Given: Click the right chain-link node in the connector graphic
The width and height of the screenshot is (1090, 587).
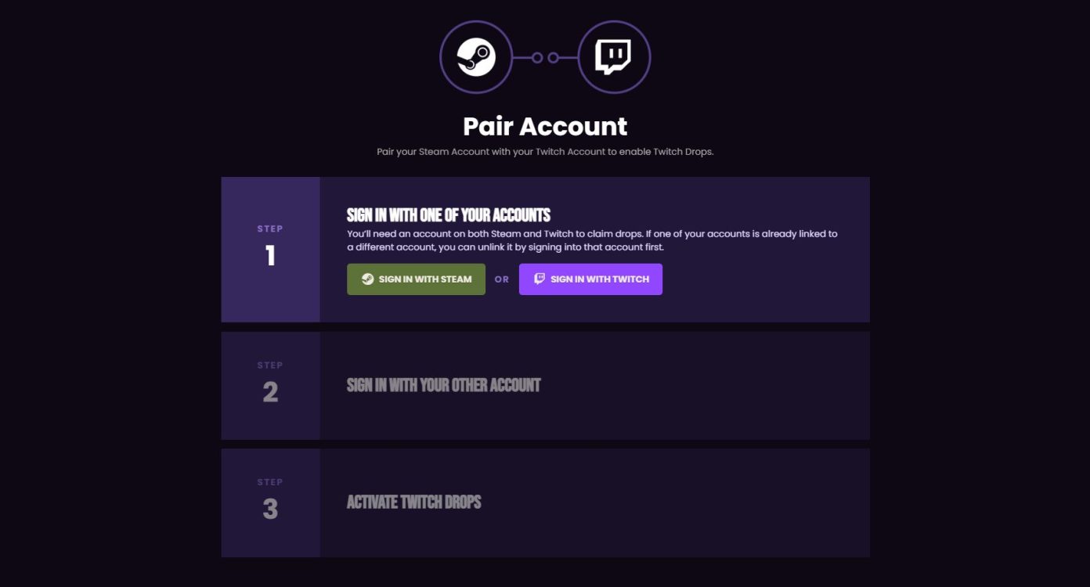Looking at the screenshot, I should (554, 56).
